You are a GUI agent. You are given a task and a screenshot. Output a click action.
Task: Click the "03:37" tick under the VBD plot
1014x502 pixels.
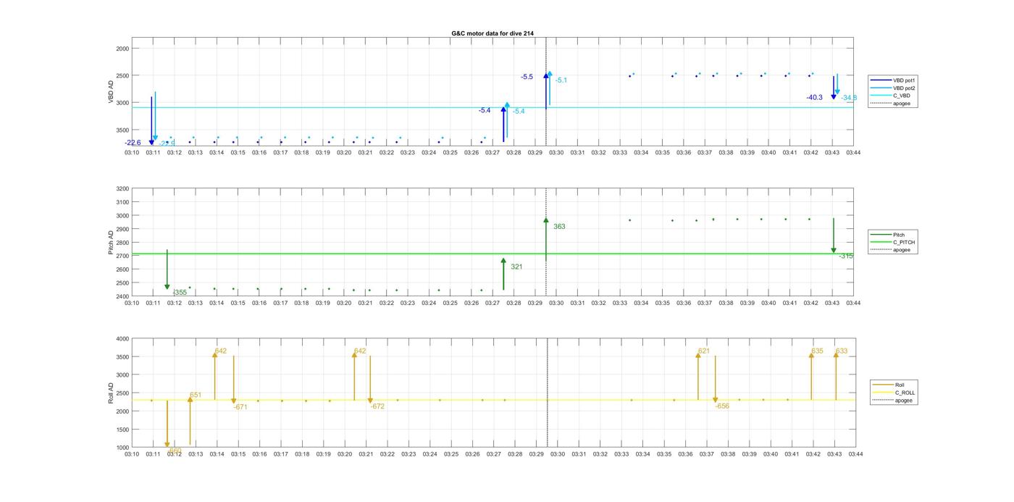point(705,153)
